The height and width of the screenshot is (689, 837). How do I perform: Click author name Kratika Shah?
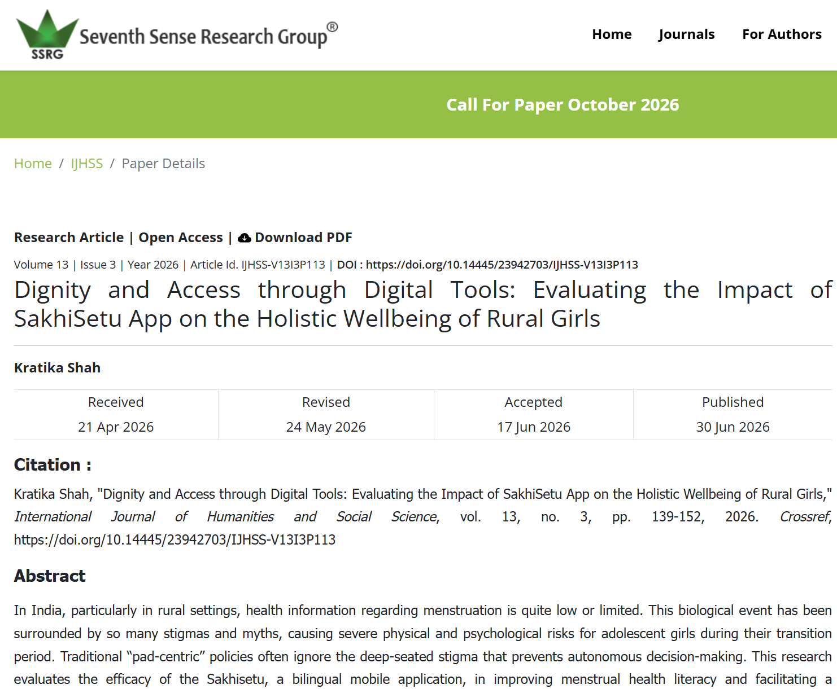(57, 368)
